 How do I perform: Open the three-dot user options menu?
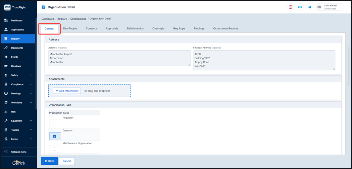point(341,7)
